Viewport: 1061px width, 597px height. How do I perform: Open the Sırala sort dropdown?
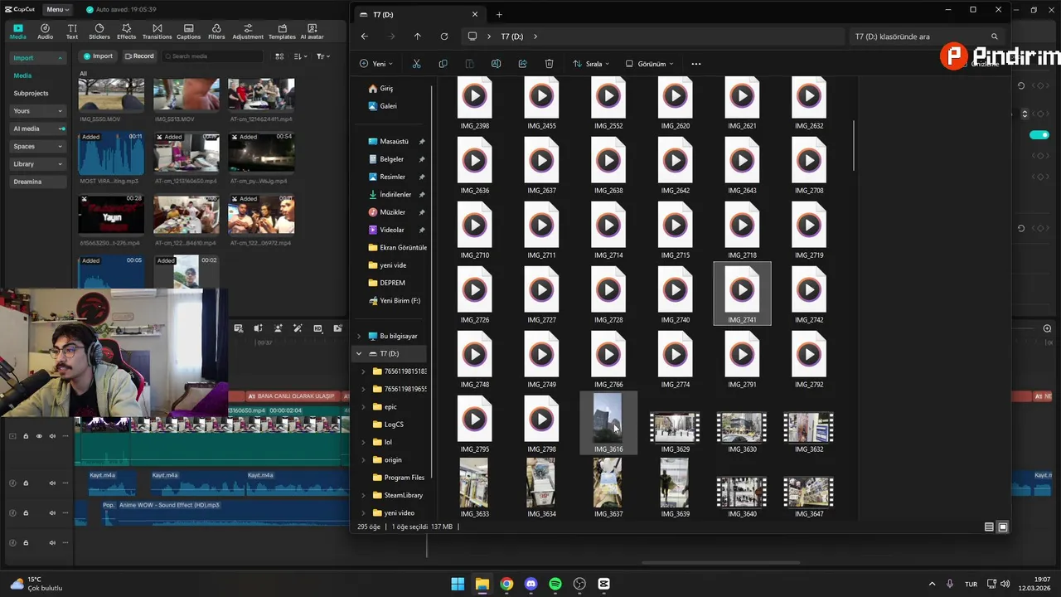(x=591, y=64)
